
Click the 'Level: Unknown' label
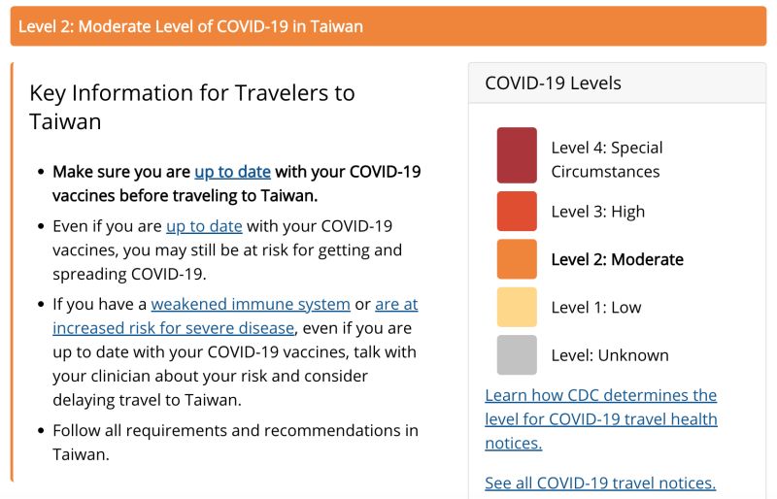tap(610, 355)
